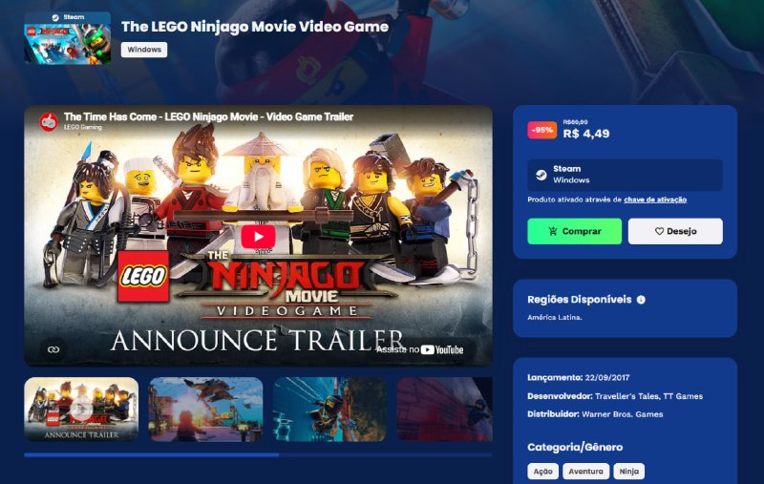Click the LEGO Gaming channel avatar icon
Screen dimensions: 764x484
[x=49, y=120]
